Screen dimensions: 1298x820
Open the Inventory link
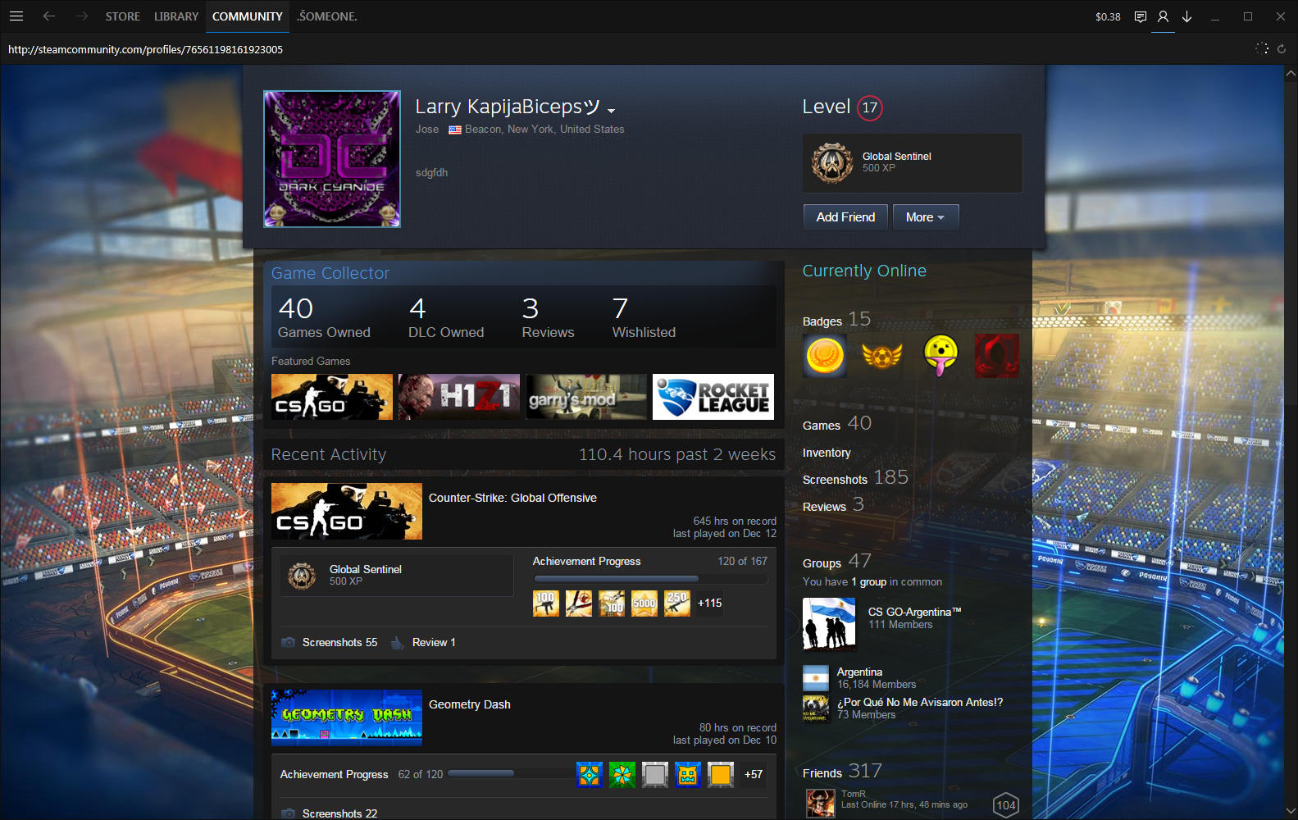827,453
